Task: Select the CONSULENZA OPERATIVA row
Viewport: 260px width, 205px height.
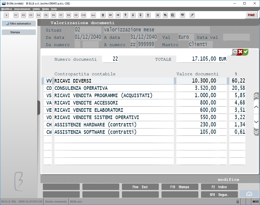Action: [x=145, y=88]
